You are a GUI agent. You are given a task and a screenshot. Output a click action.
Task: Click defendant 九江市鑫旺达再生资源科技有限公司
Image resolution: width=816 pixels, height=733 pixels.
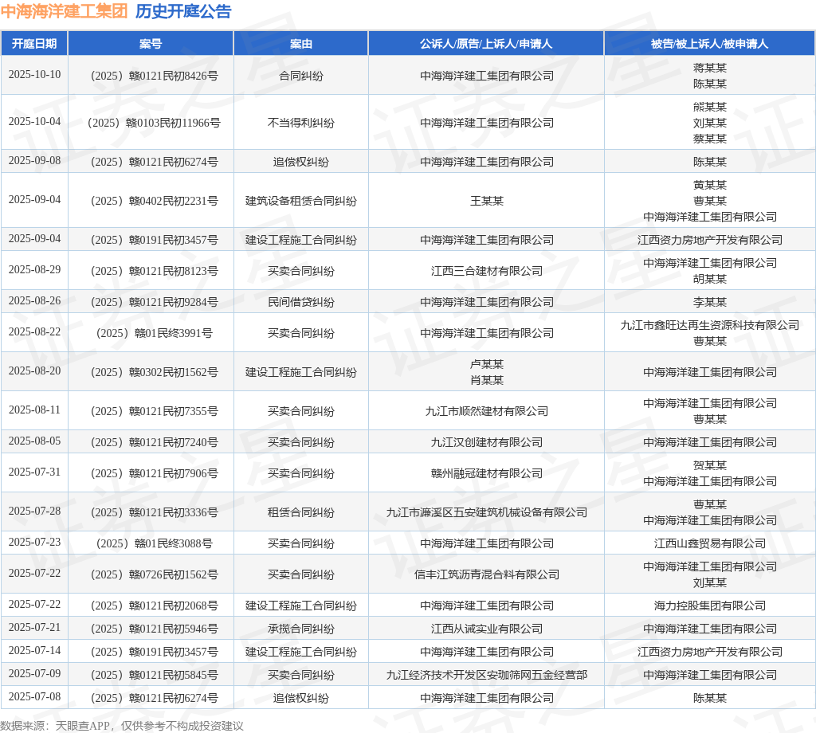[710, 325]
